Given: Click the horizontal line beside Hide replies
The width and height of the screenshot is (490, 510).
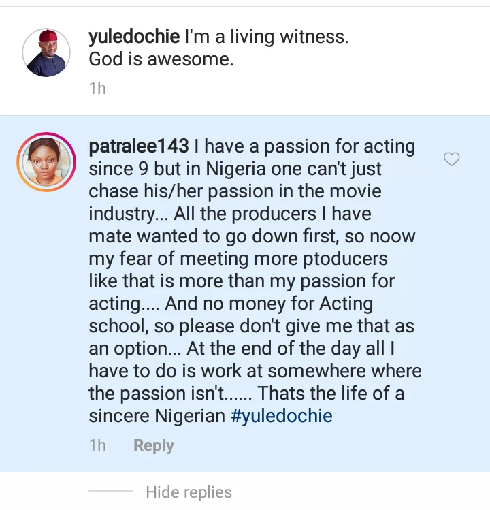Looking at the screenshot, I should click(111, 492).
